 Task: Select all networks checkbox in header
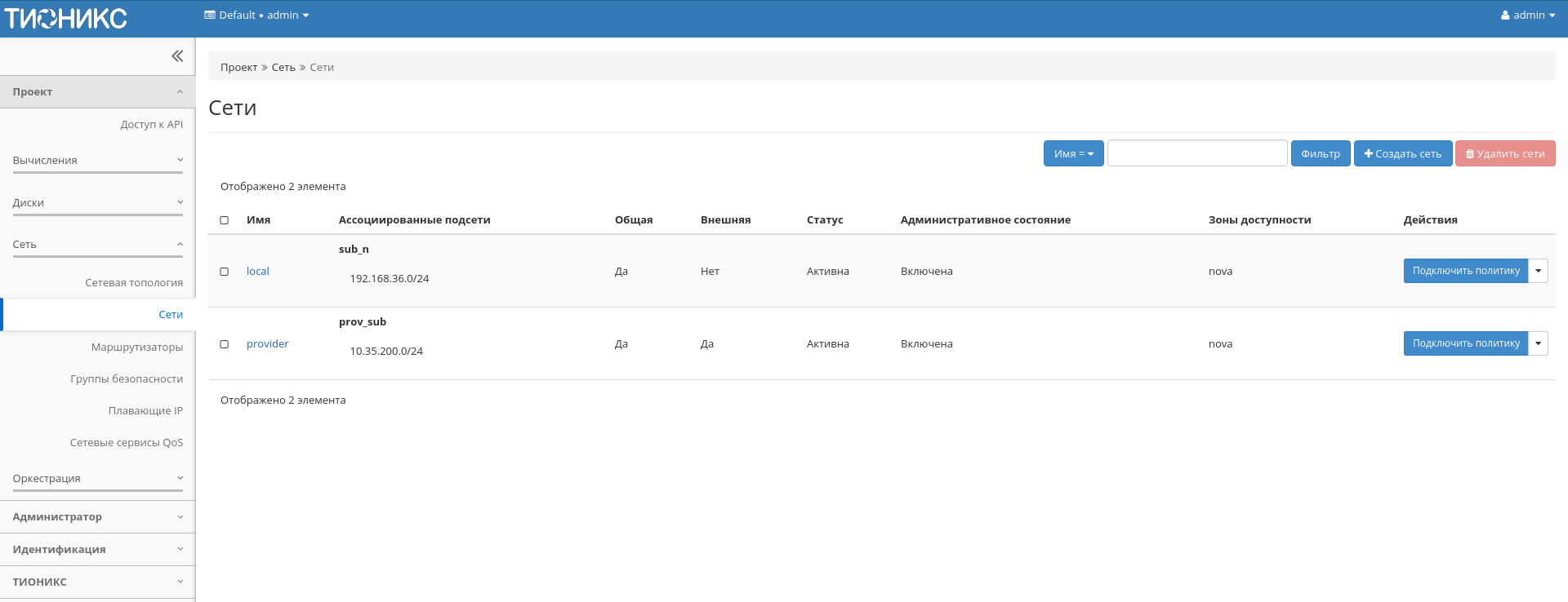coord(225,220)
